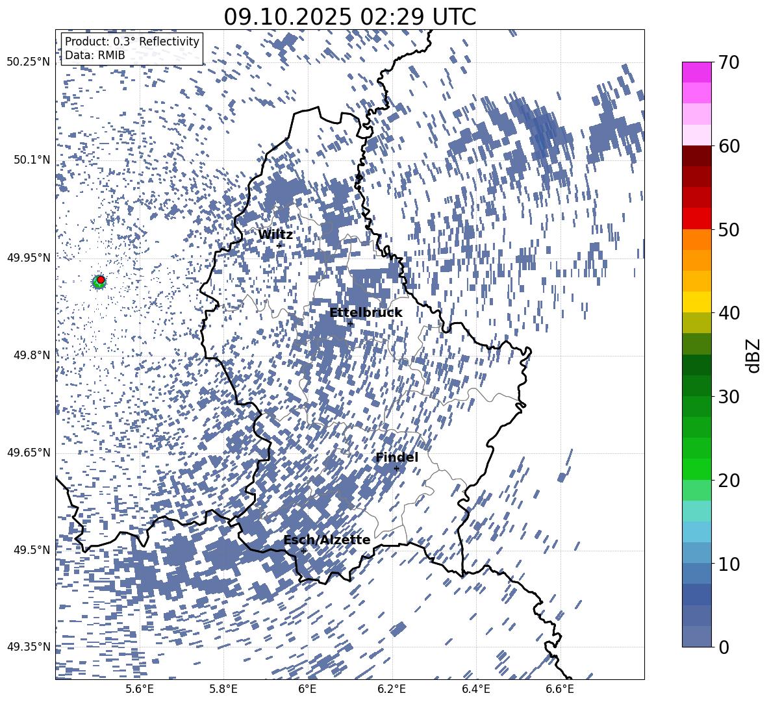Click the Wiltz city label
The height and width of the screenshot is (702, 769).
275,235
